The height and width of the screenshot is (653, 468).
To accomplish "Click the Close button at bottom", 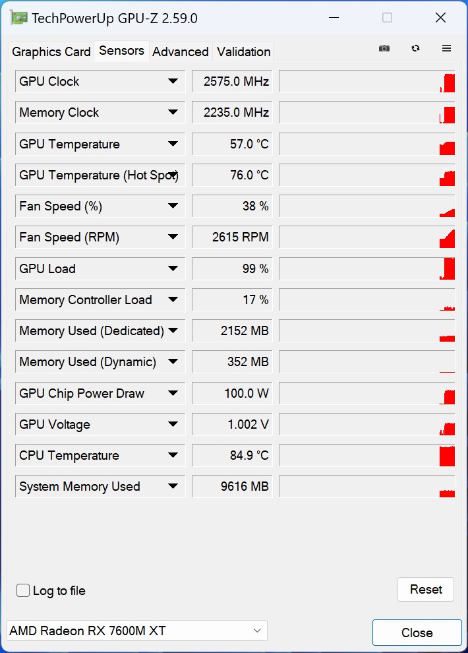I will click(x=417, y=633).
